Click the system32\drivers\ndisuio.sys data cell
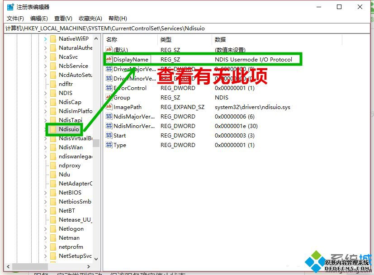This screenshot has width=374, height=275. [x=252, y=107]
